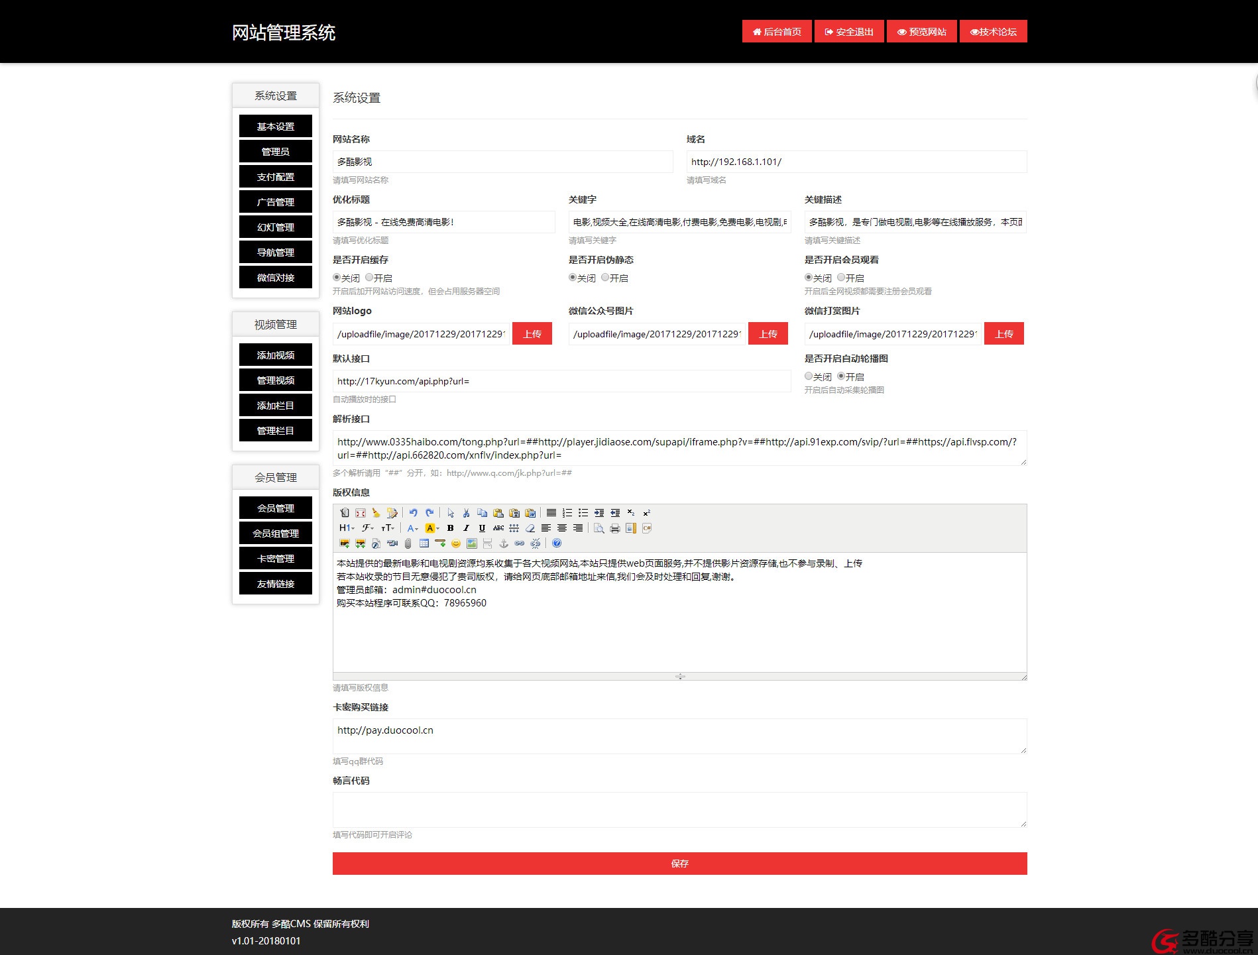This screenshot has height=955, width=1258.
Task: Select 关闭 for 是否开启伪静态
Action: tap(573, 278)
